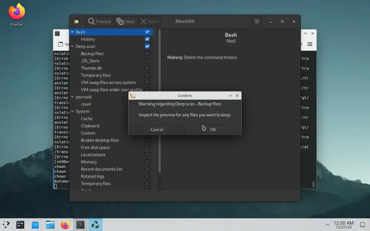370x231 pixels.
Task: Open the Discover software store from the taskbar
Action: pos(35,225)
